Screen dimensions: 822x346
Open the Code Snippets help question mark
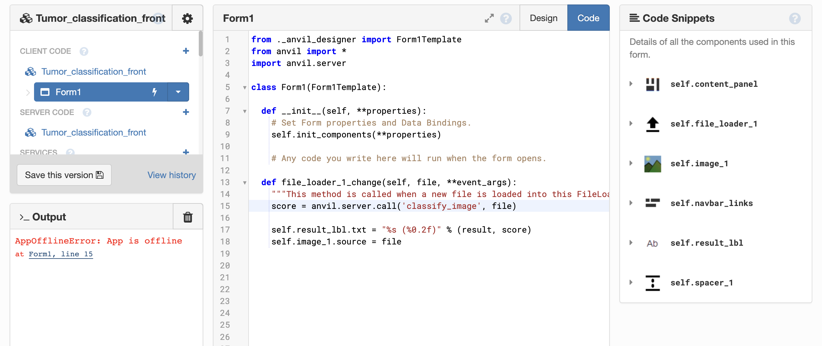795,19
